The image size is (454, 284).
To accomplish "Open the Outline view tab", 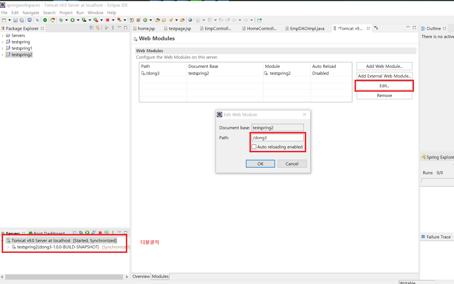I will click(433, 28).
